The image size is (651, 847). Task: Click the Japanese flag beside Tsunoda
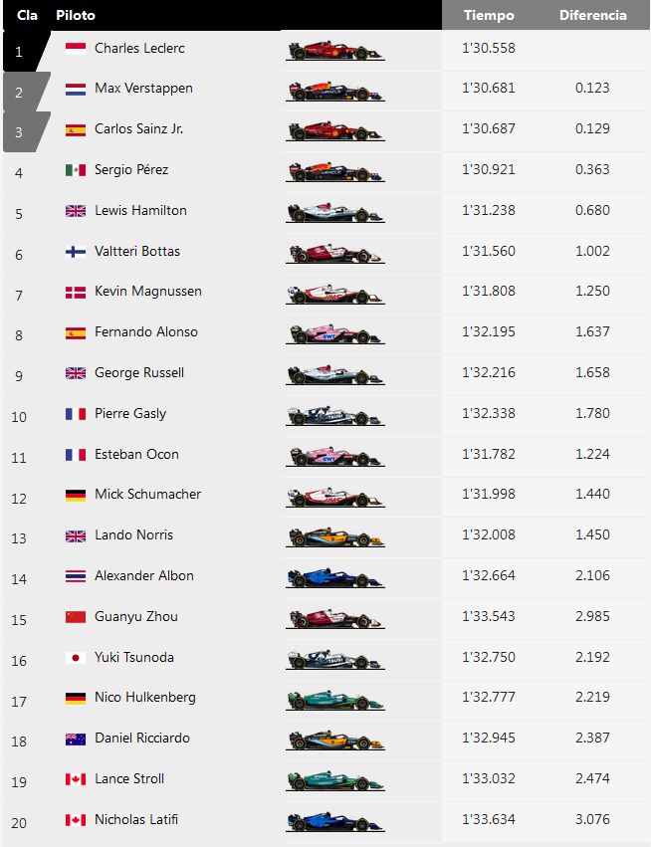pos(76,658)
